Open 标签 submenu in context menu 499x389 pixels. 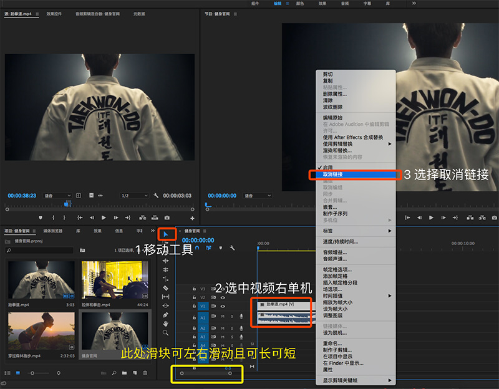[356, 231]
